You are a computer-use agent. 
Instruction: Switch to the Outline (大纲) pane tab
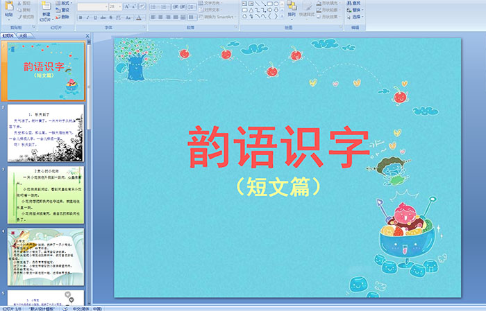click(23, 36)
